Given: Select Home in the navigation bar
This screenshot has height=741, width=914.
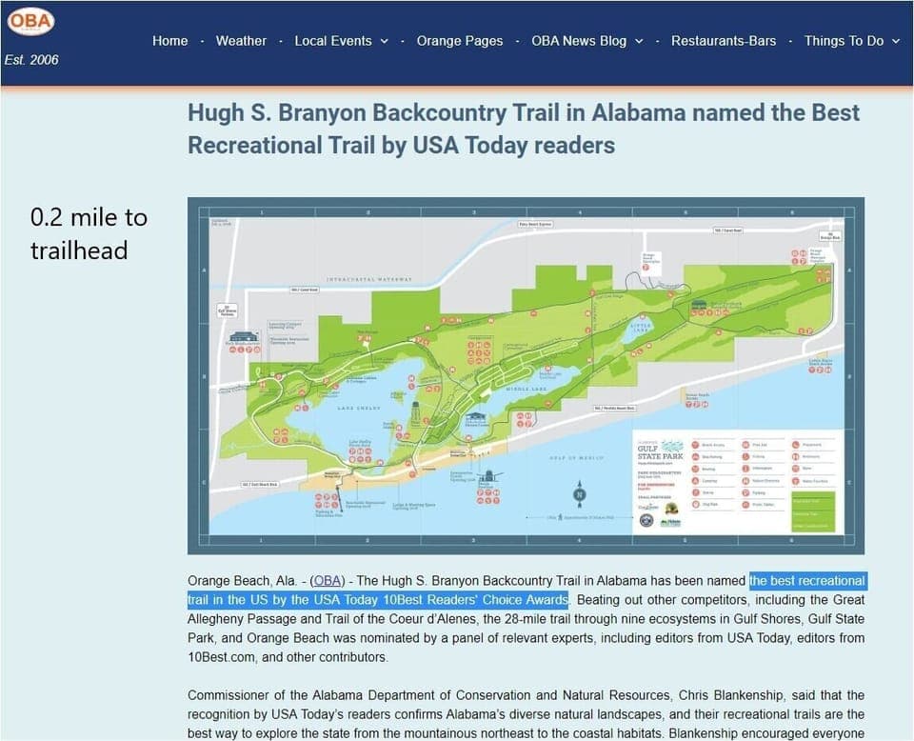Looking at the screenshot, I should tap(169, 41).
